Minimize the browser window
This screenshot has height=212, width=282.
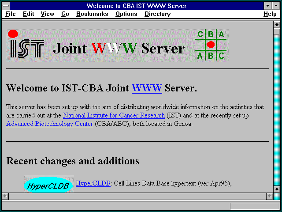[268, 6]
